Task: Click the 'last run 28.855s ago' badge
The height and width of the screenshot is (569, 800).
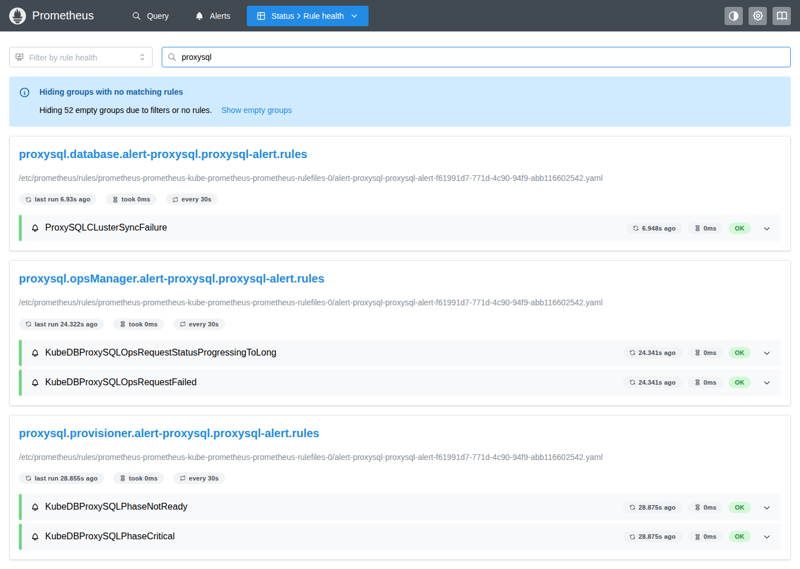Action: (61, 478)
